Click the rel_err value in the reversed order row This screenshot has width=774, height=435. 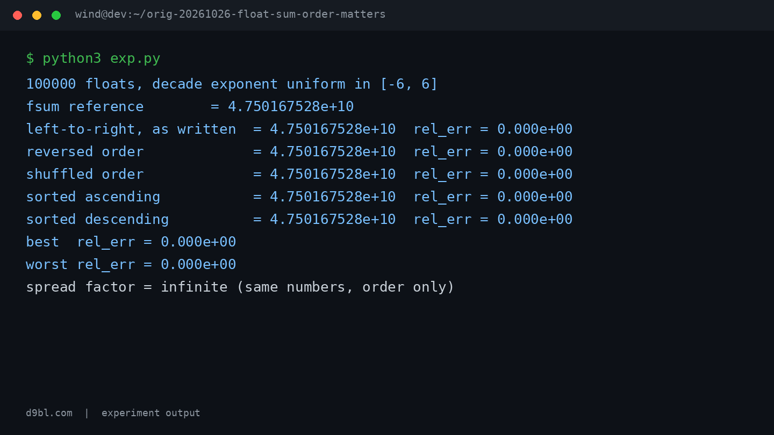click(x=535, y=152)
